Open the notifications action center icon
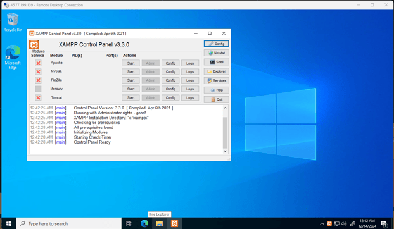This screenshot has height=229, width=394. pyautogui.click(x=384, y=223)
